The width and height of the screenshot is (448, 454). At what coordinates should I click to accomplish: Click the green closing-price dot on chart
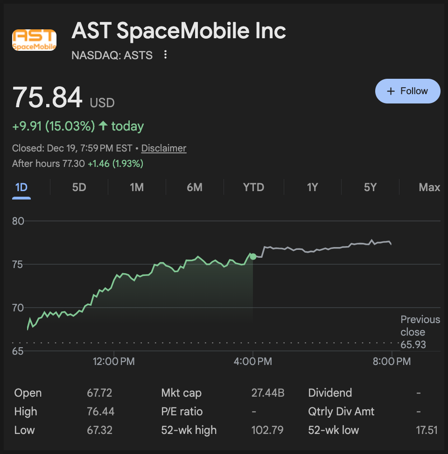pos(253,256)
